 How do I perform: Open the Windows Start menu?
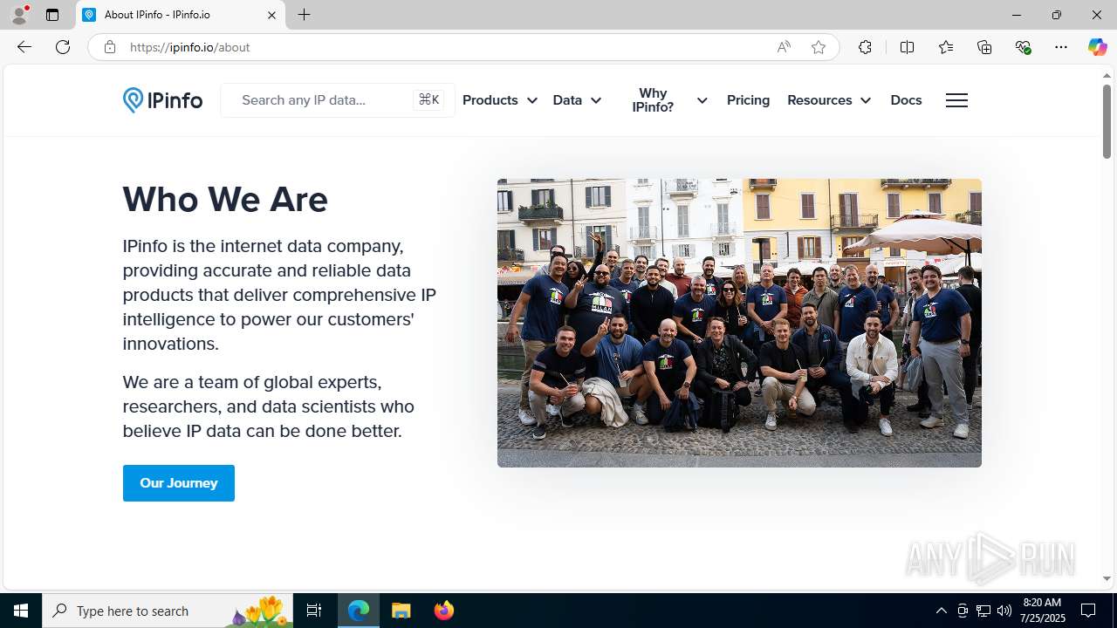pos(21,611)
